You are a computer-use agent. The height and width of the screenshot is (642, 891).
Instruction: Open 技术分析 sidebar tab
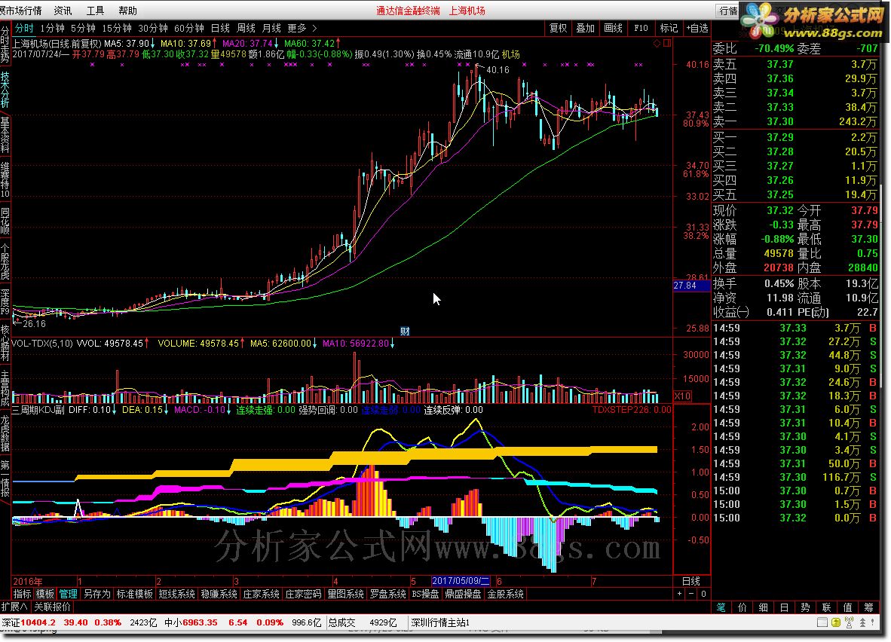(5, 90)
